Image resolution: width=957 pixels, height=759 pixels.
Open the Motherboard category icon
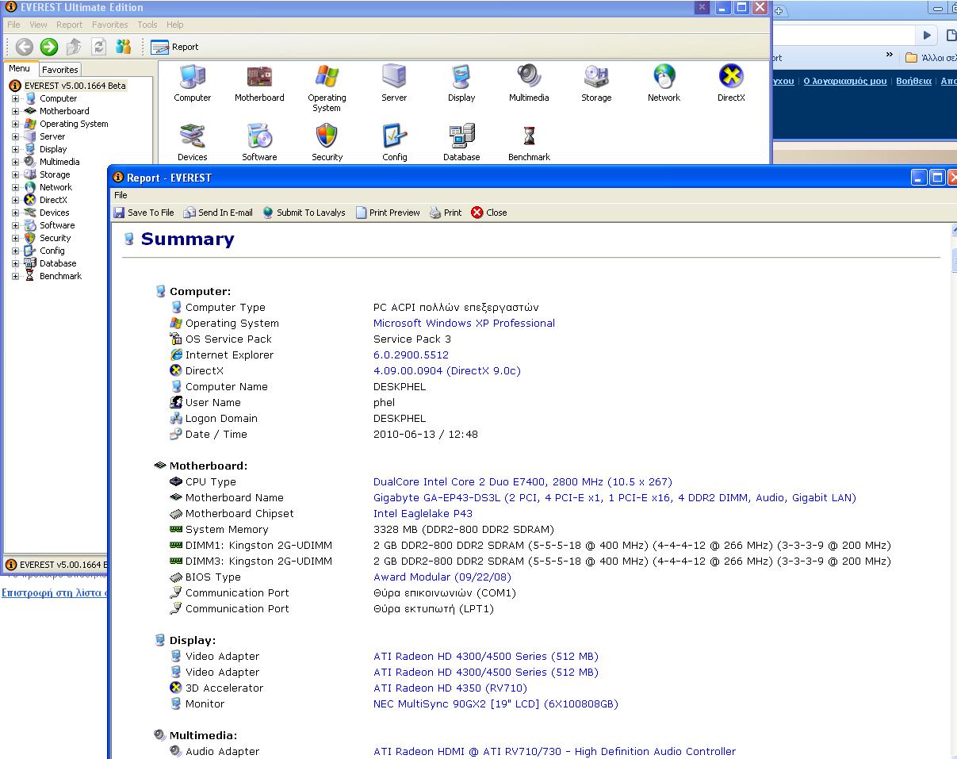pyautogui.click(x=259, y=77)
